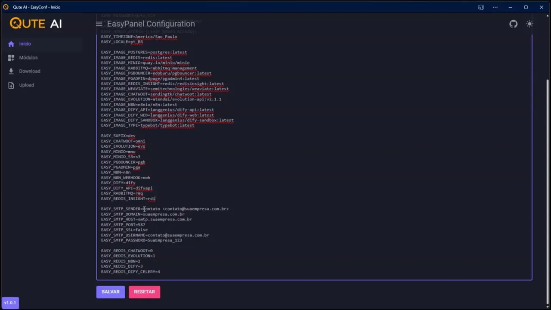Screen dimensions: 551x310
Task: Click line EASY_IMAGE_N8N=n8nio/n8n:latest
Action: [139, 104]
